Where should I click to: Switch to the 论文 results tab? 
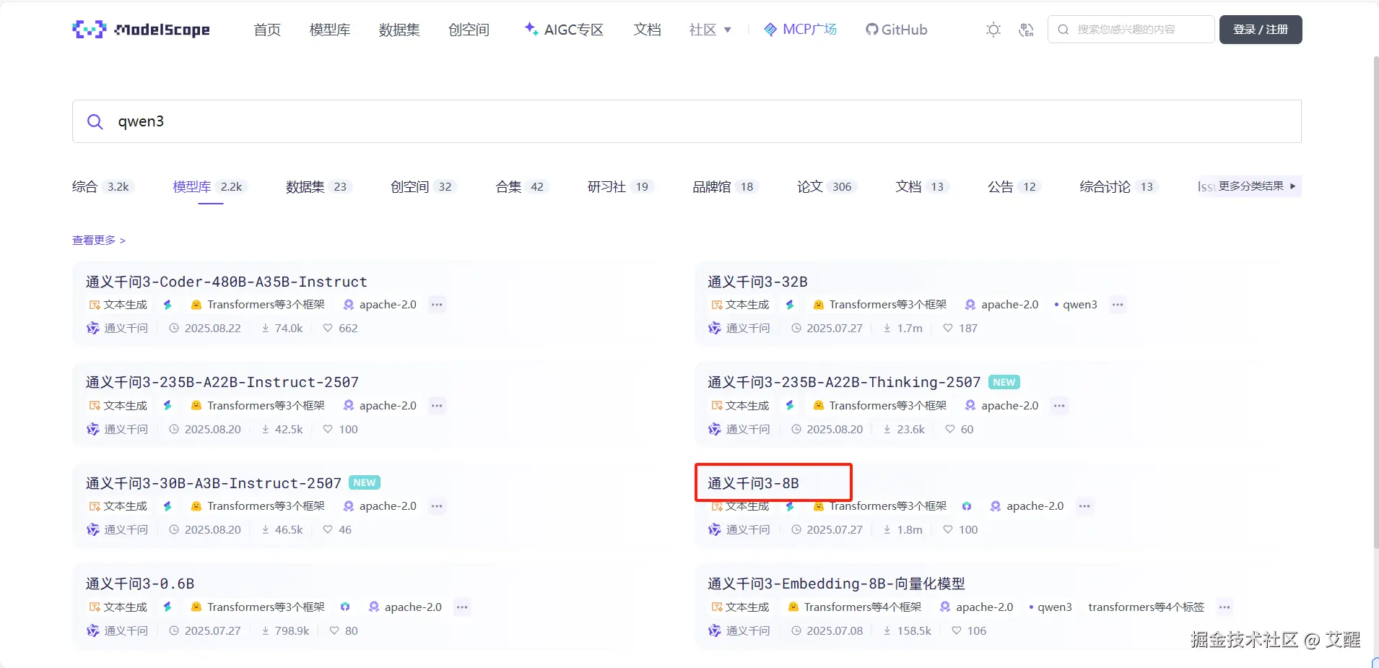pos(812,186)
